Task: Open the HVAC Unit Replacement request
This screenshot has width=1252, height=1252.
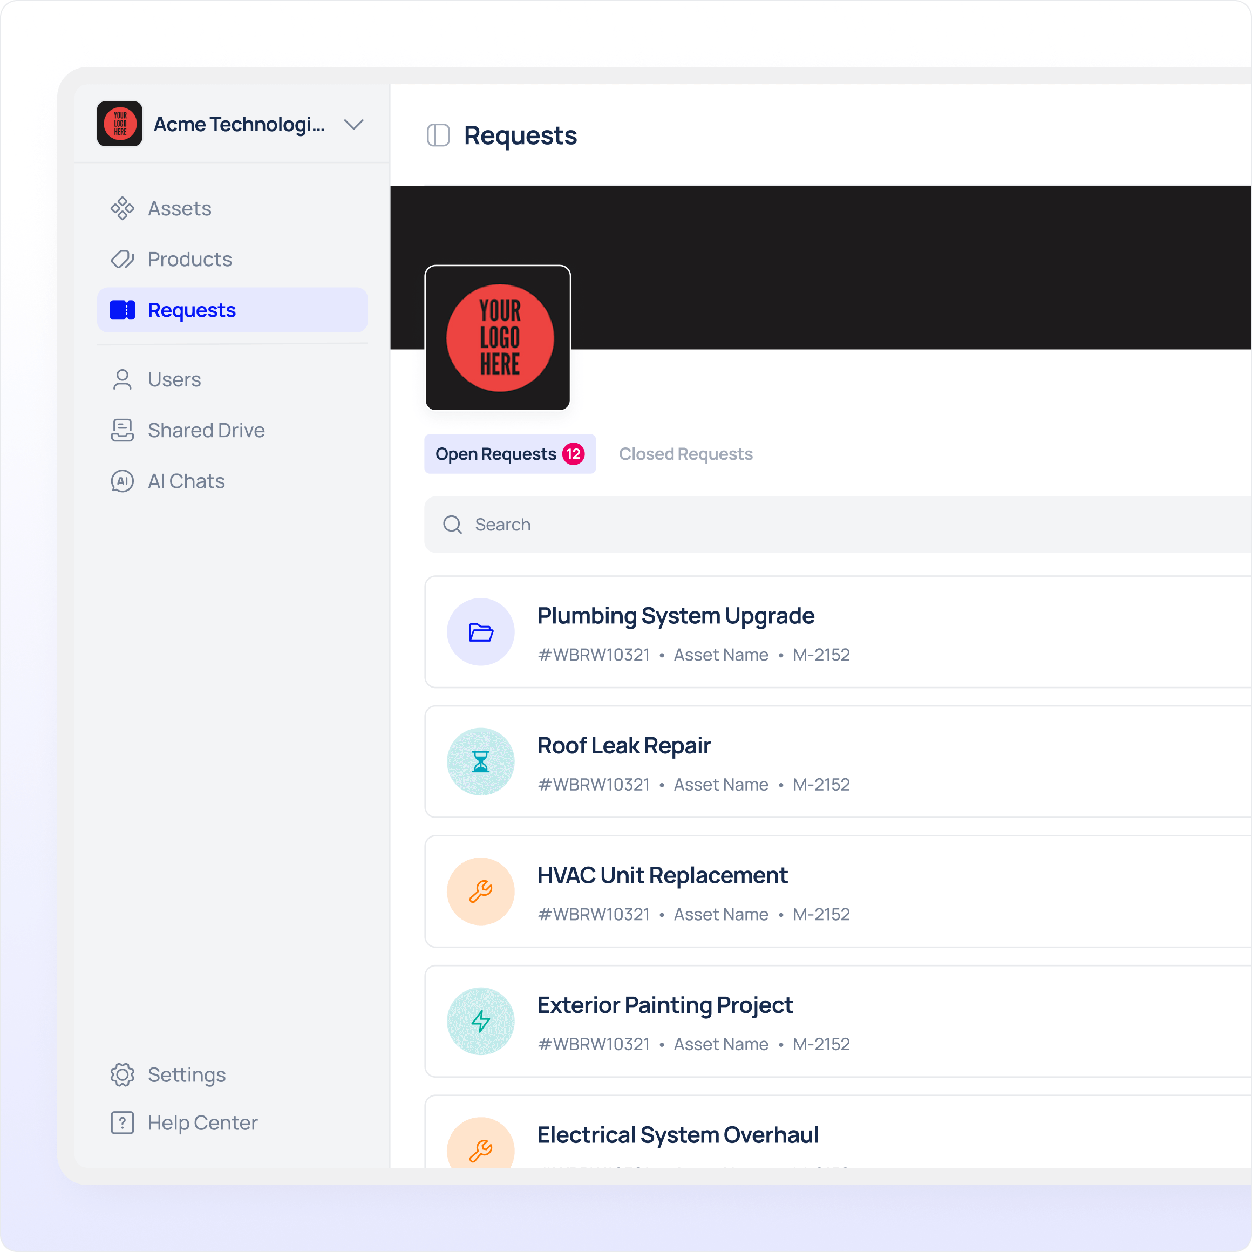Action: [662, 875]
